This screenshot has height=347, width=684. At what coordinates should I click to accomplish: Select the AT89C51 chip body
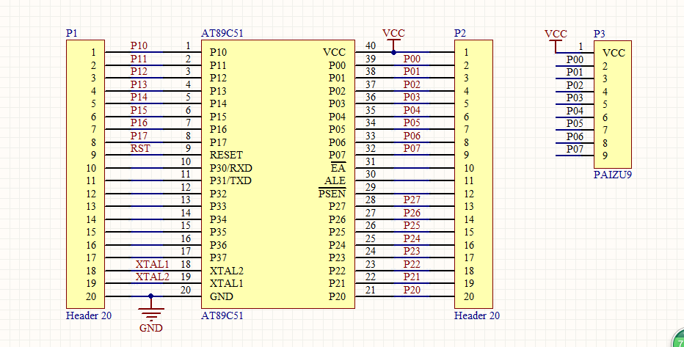pyautogui.click(x=278, y=175)
